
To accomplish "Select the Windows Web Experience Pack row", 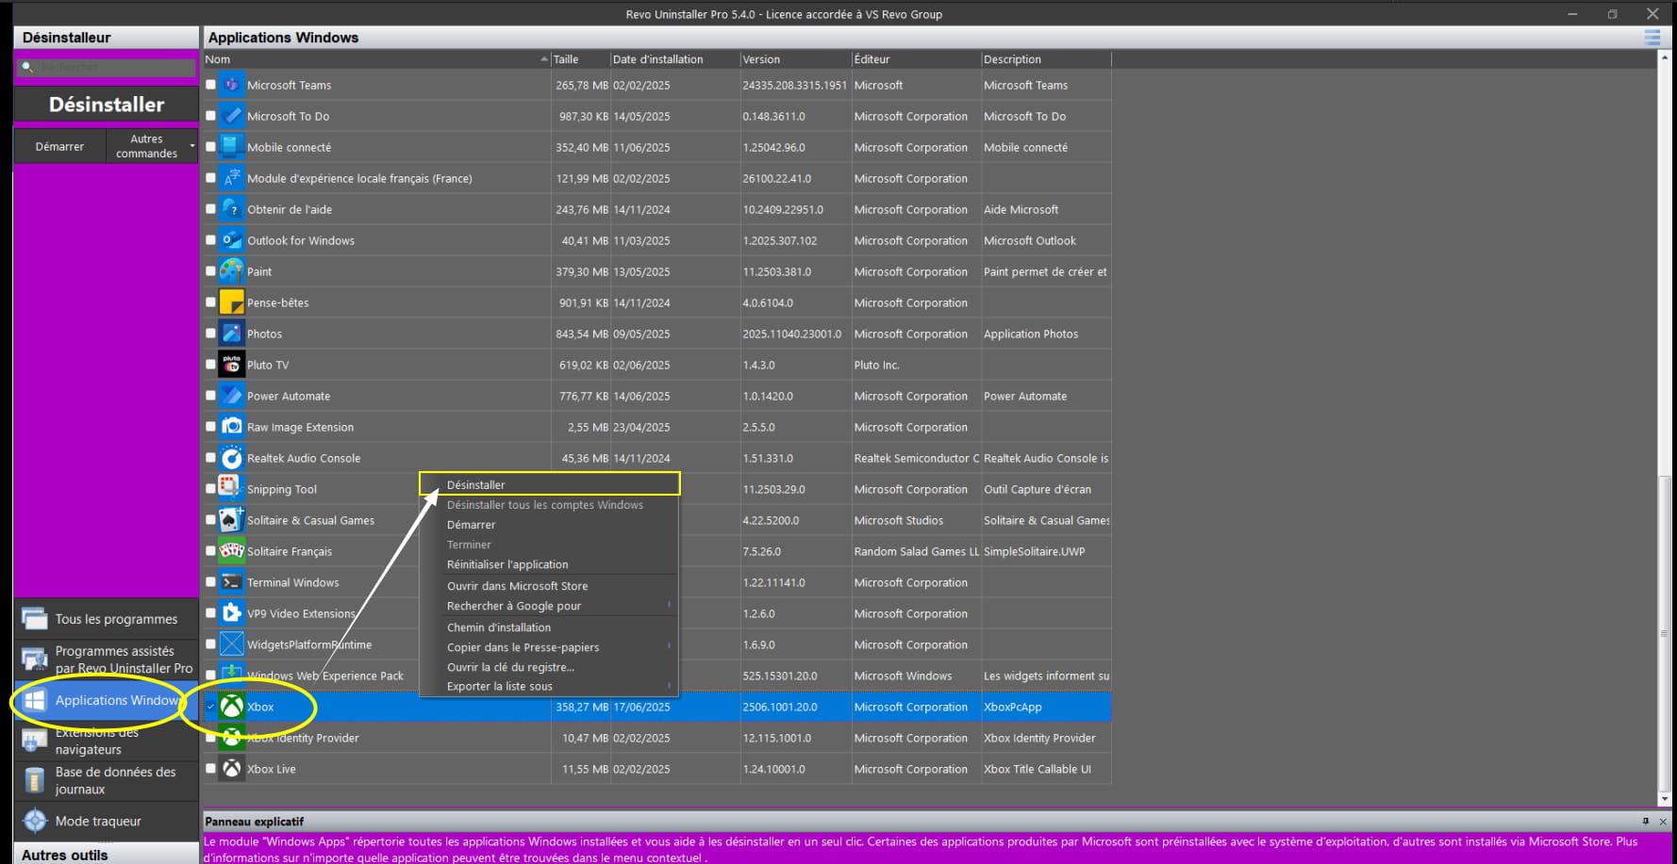I will pyautogui.click(x=657, y=676).
